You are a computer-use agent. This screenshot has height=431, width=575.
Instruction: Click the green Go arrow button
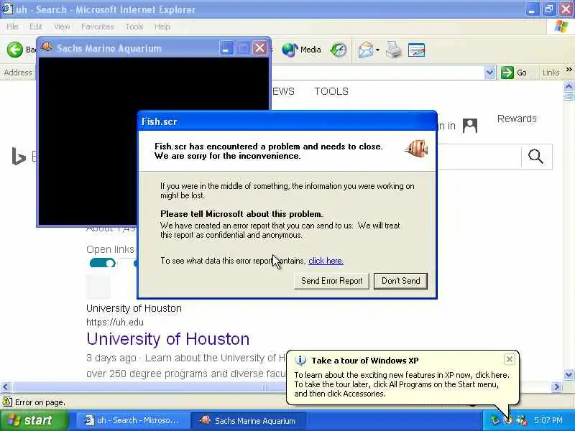pos(507,73)
